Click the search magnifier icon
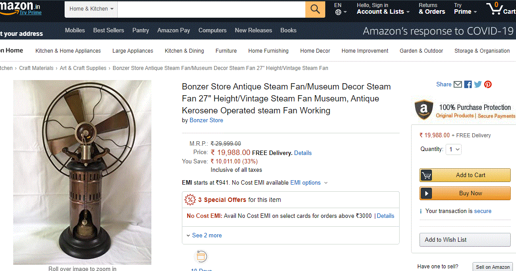 pos(315,9)
